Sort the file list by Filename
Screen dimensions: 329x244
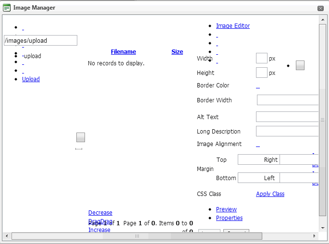point(123,52)
